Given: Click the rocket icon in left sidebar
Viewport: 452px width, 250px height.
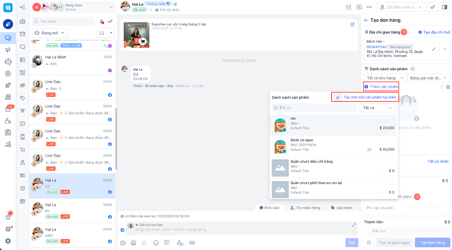Looking at the screenshot, I should [8, 85].
